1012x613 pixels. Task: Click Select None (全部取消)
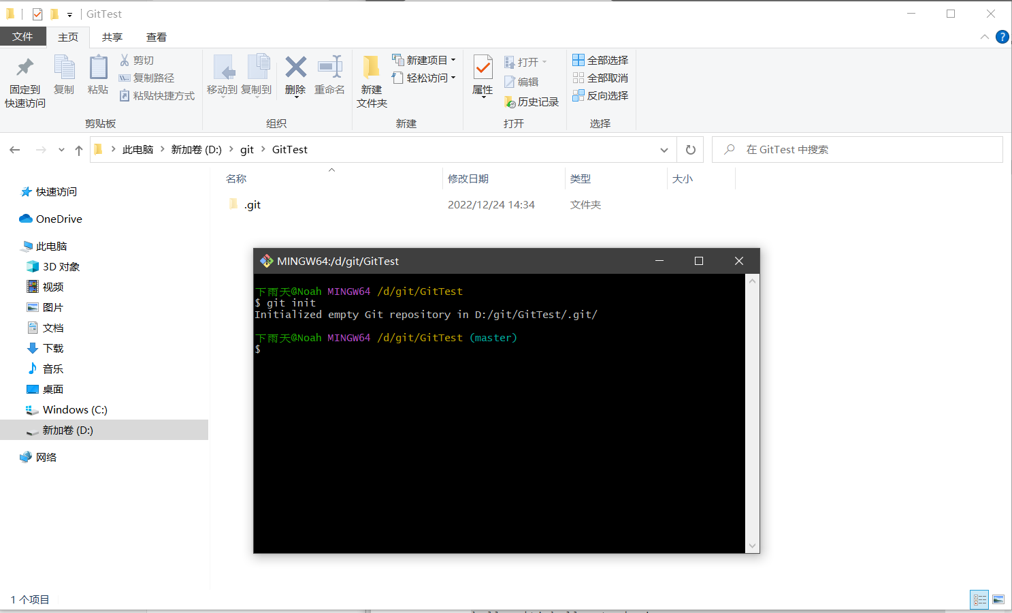[600, 78]
